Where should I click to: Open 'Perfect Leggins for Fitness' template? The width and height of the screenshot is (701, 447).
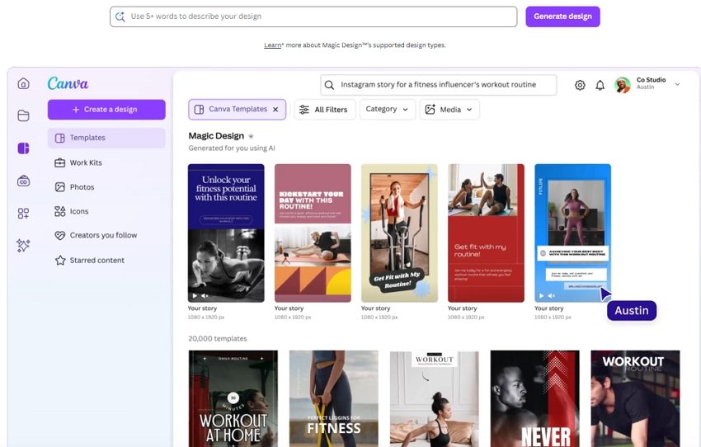333,398
